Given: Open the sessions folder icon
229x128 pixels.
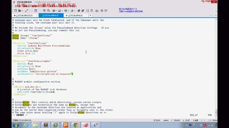Looking at the screenshot, I should click(20, 11).
